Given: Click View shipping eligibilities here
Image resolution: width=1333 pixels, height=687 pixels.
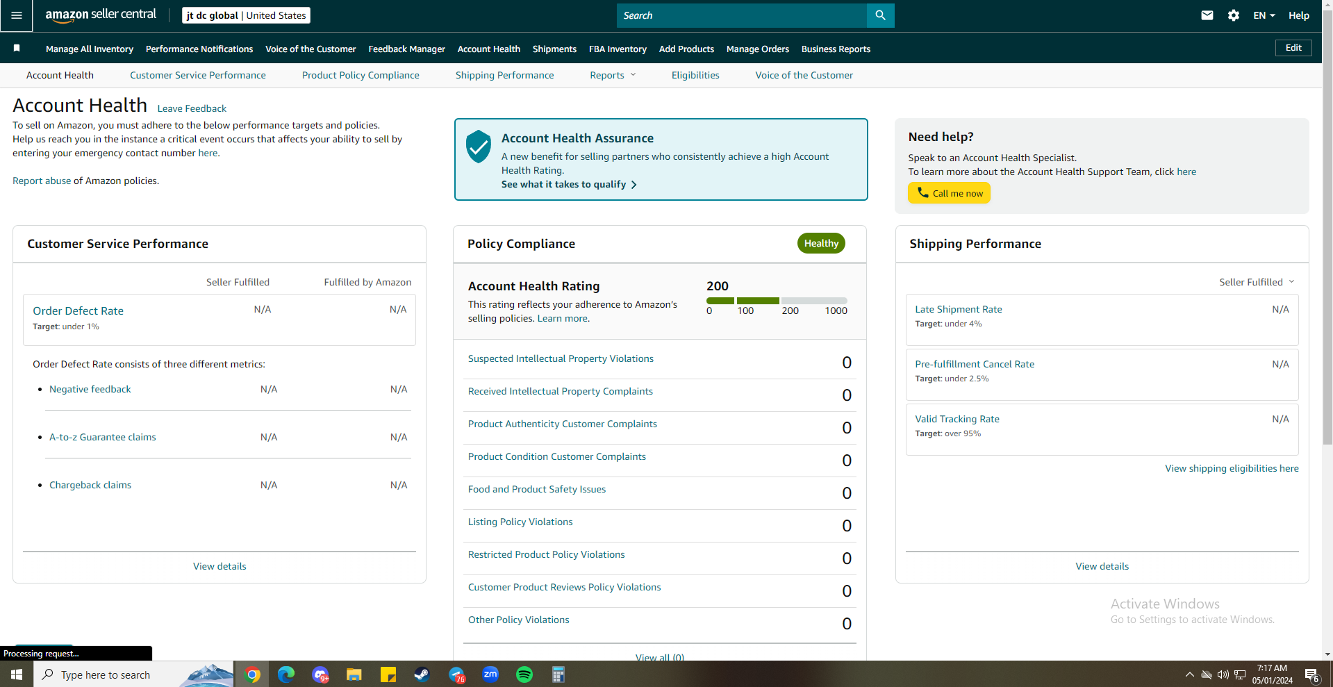Looking at the screenshot, I should (1232, 468).
